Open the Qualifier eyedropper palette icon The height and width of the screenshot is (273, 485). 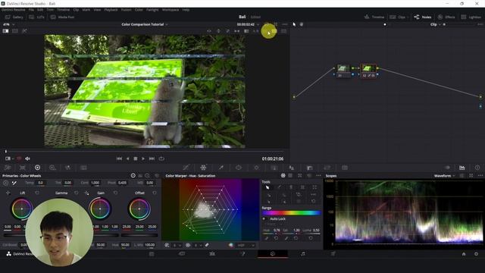coord(221,168)
